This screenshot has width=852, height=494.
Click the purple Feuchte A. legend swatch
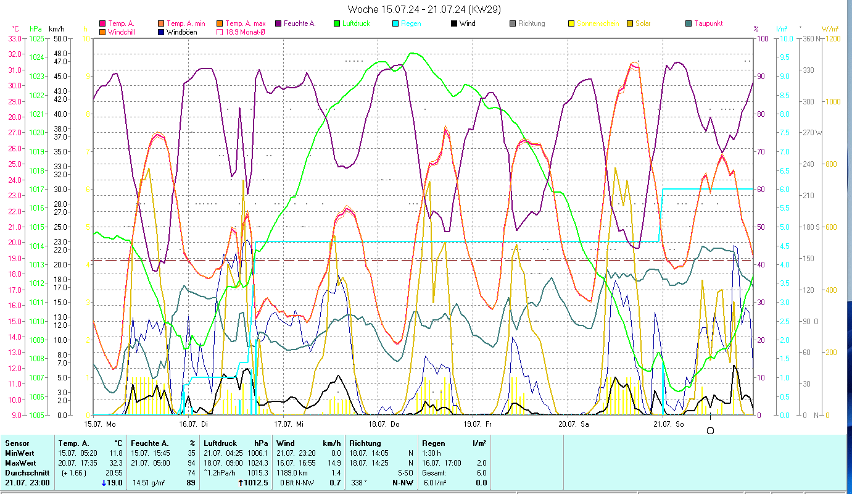click(x=277, y=23)
